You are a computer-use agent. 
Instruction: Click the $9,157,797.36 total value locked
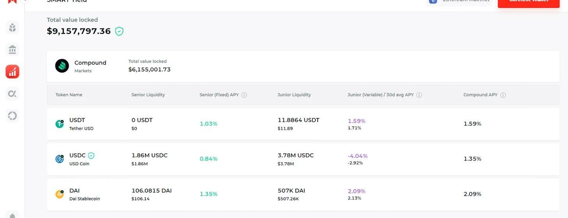coord(79,31)
